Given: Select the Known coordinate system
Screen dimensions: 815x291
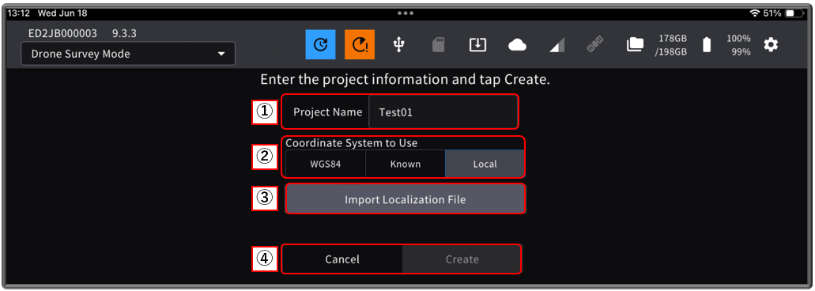Looking at the screenshot, I should point(406,164).
